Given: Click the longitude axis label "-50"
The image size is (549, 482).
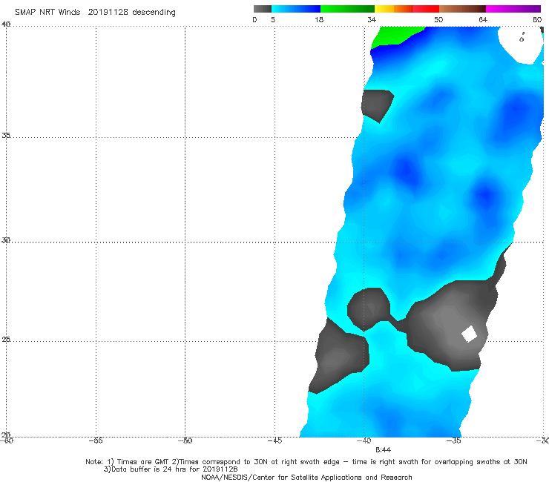Looking at the screenshot, I should pyautogui.click(x=185, y=440).
